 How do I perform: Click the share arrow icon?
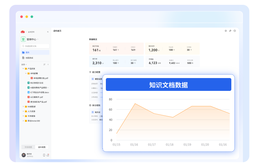coord(230,31)
